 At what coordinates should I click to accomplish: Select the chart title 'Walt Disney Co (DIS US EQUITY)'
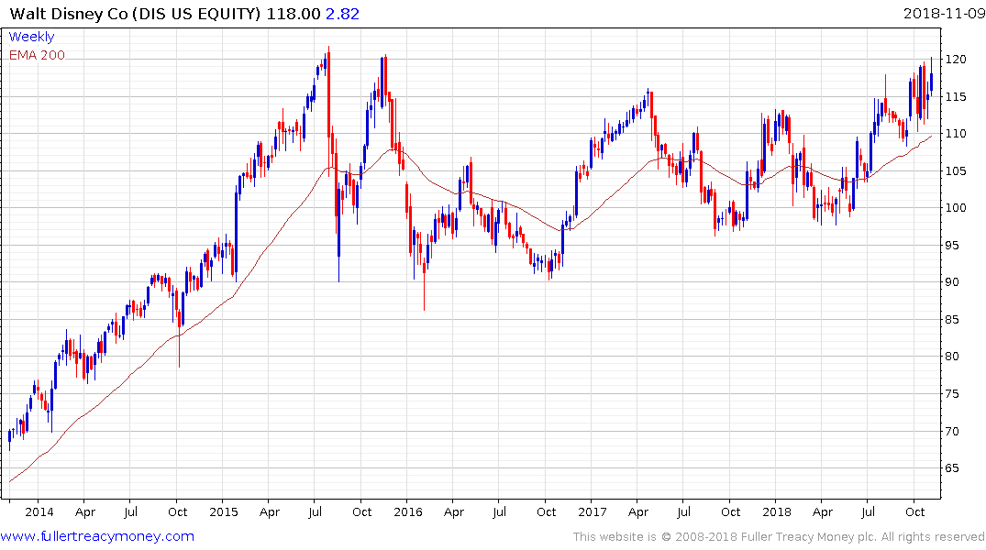point(135,14)
